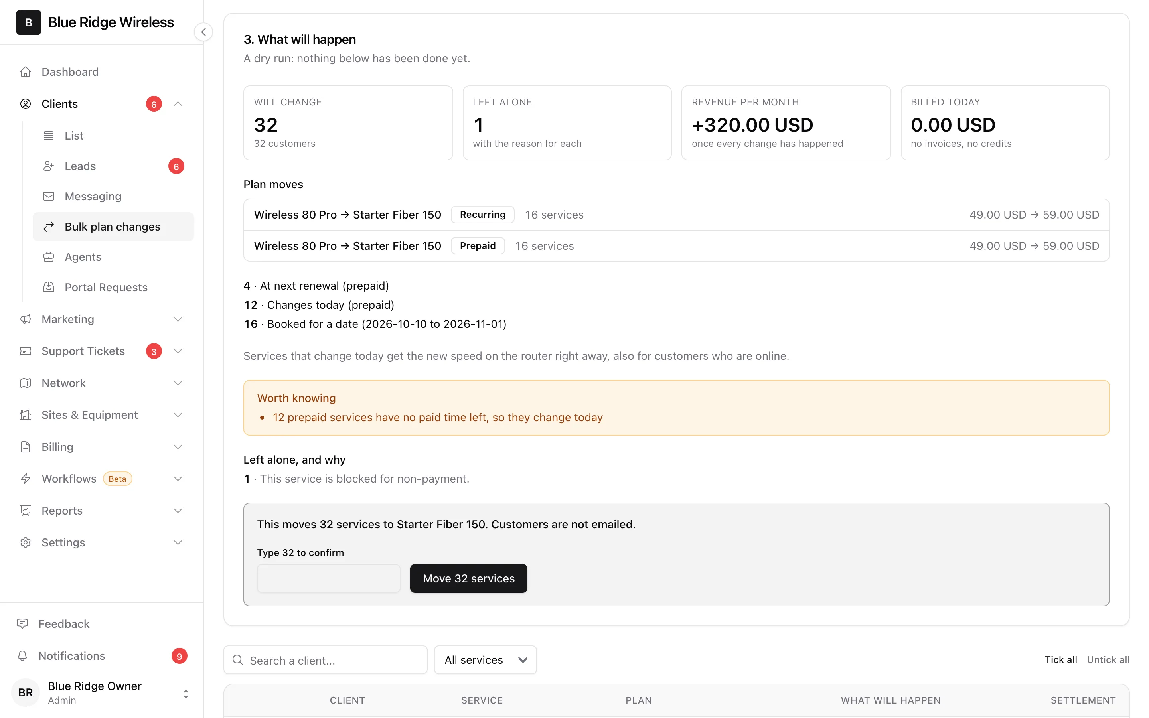Click the Workflows Beta badge
The width and height of the screenshot is (1149, 718).
point(117,479)
